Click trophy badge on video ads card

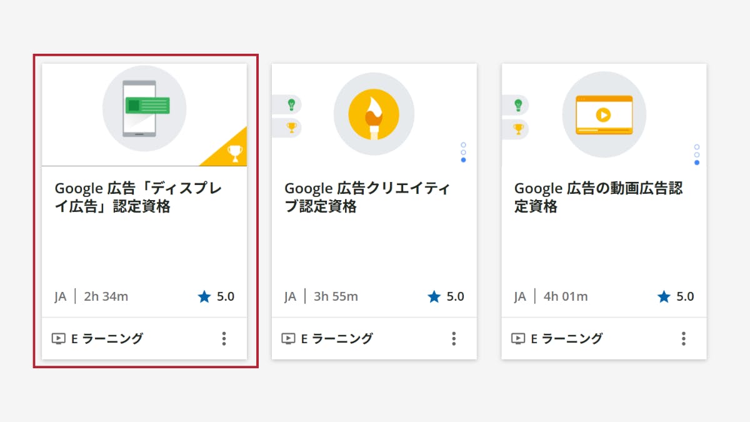(x=518, y=129)
